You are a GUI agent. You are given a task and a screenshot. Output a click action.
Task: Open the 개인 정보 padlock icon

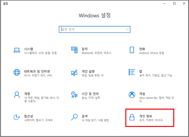132,117
